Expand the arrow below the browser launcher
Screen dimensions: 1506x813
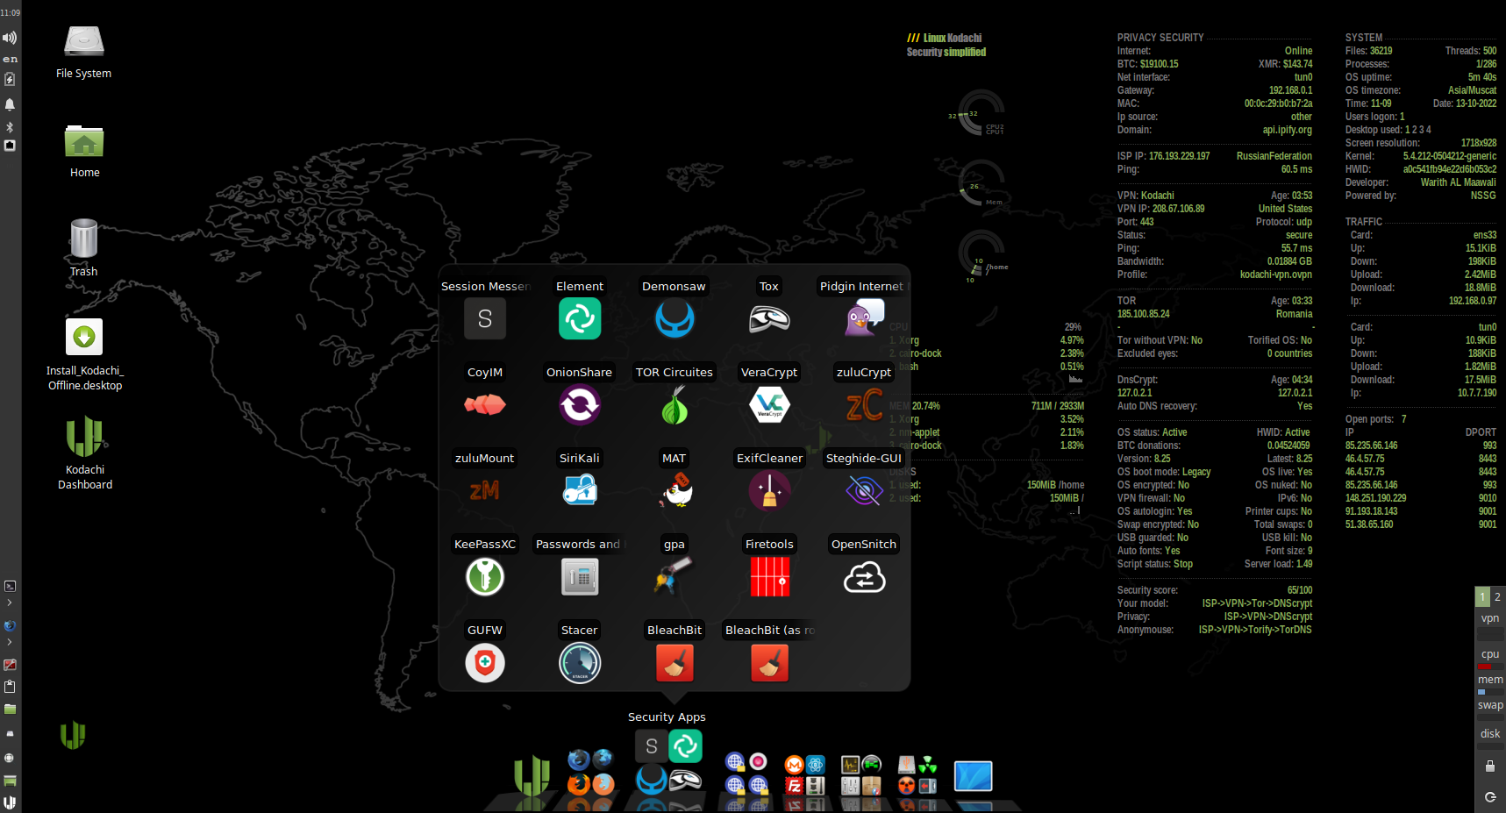(10, 643)
